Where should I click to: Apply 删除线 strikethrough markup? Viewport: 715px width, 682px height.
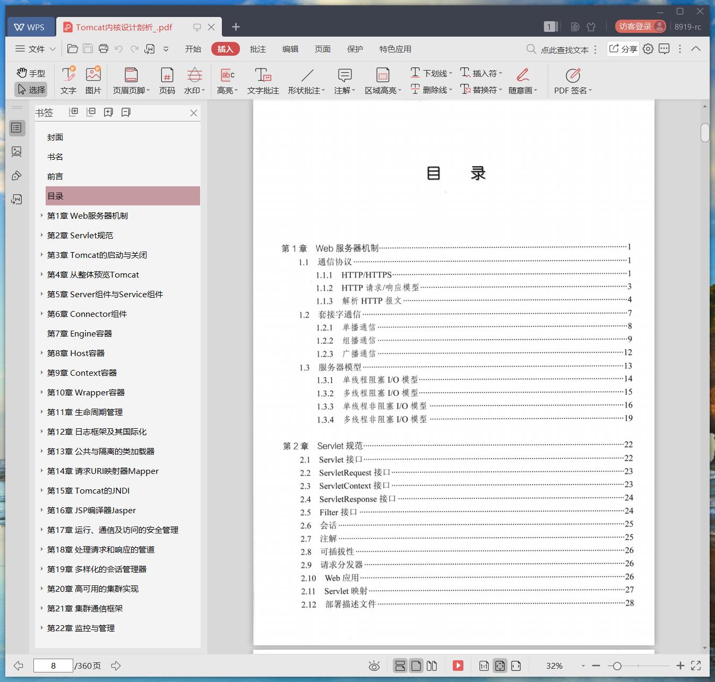pyautogui.click(x=430, y=90)
